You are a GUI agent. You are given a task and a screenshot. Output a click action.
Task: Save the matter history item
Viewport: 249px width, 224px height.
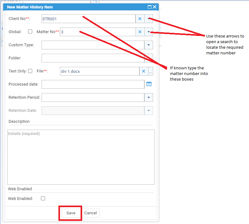click(71, 213)
